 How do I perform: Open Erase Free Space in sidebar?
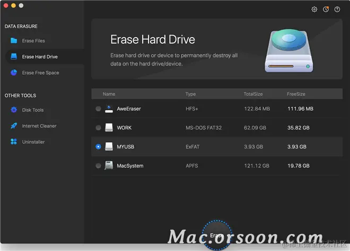pyautogui.click(x=40, y=73)
